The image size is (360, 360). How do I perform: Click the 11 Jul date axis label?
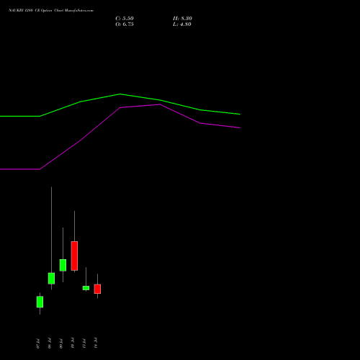click(84, 343)
